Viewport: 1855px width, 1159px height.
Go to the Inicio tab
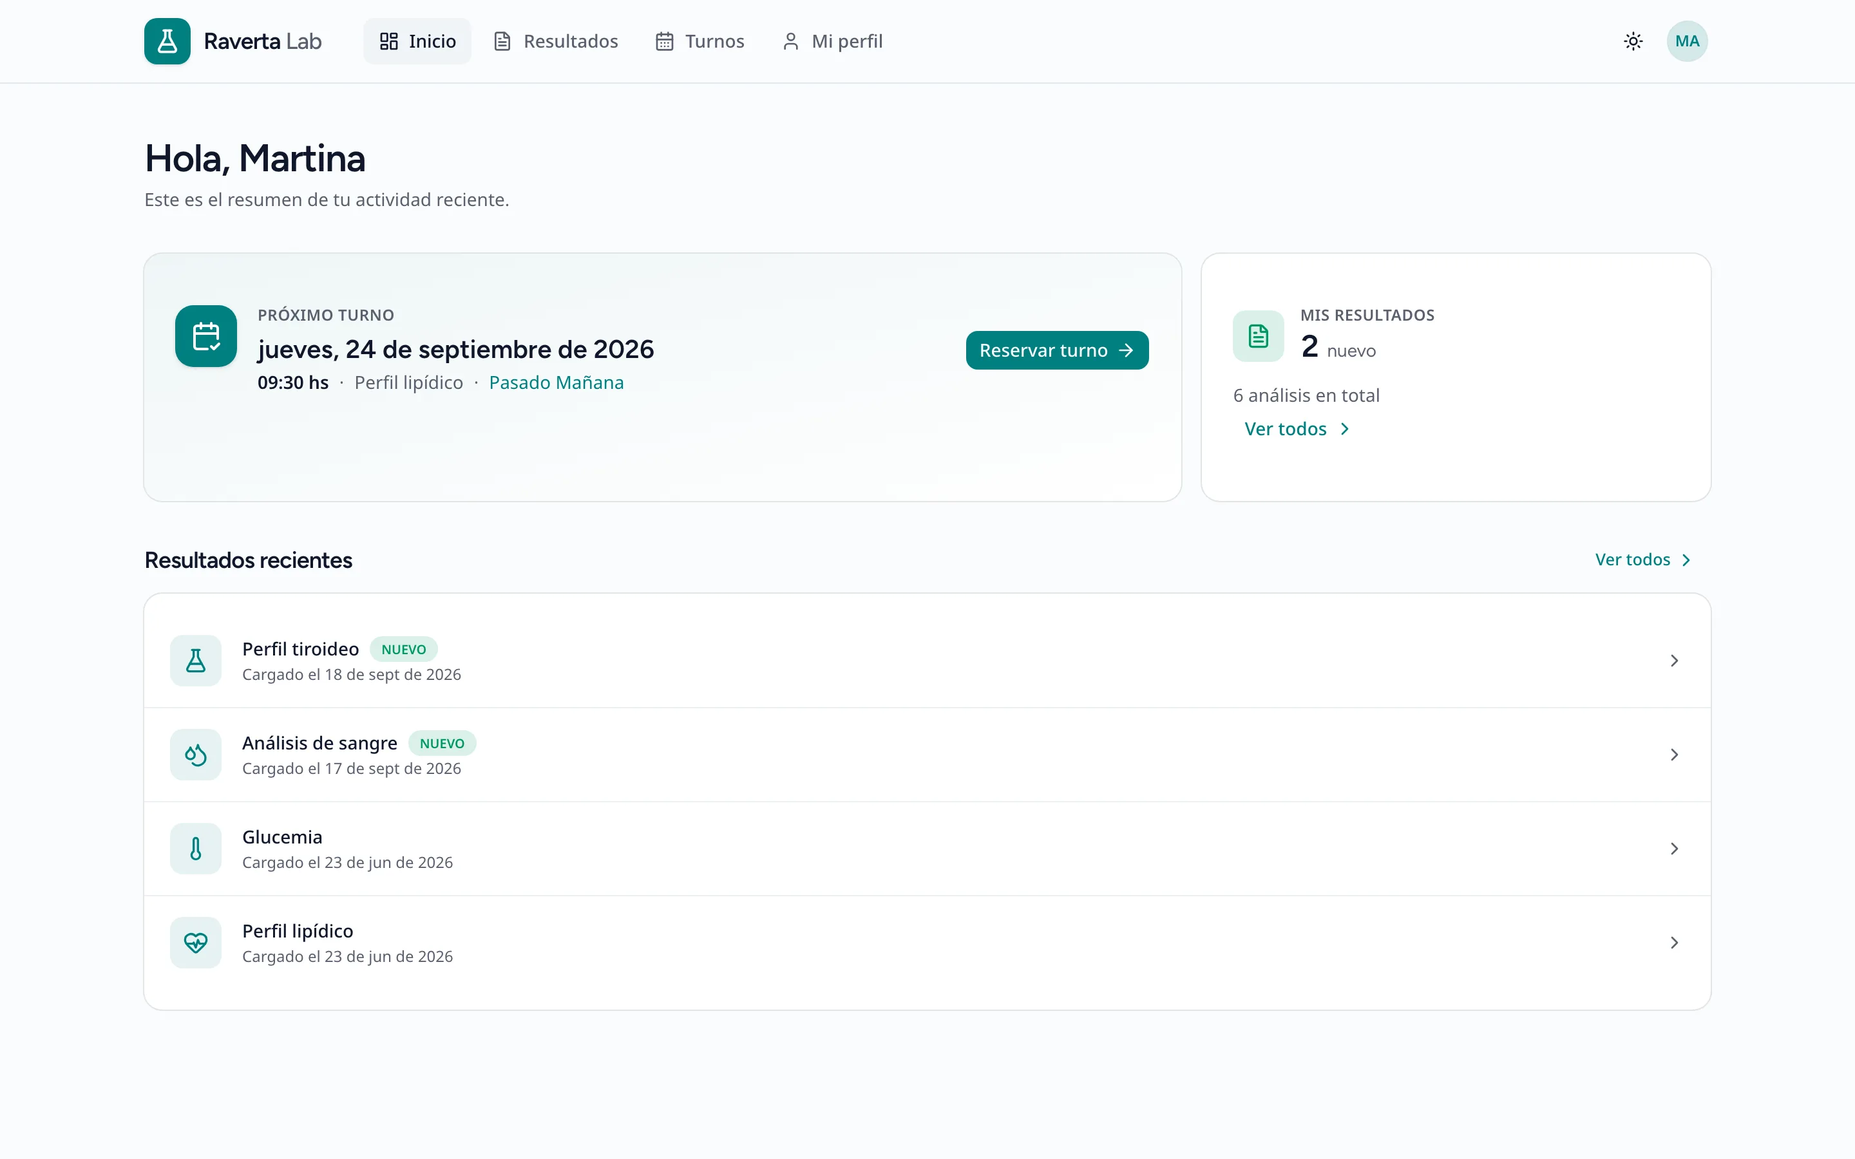click(418, 41)
